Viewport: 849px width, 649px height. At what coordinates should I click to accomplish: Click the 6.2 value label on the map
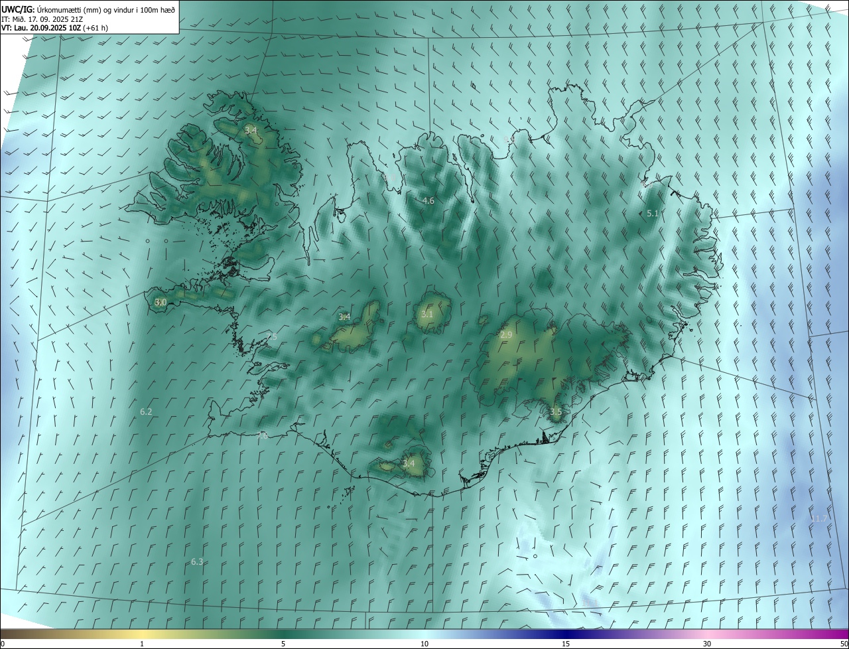click(x=146, y=411)
